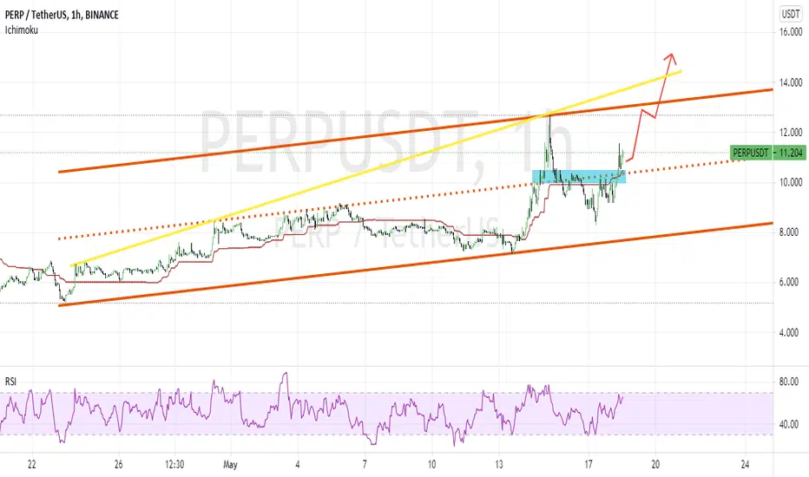The width and height of the screenshot is (809, 477).
Task: Select the Ichimoku indicator label
Action: 21,29
